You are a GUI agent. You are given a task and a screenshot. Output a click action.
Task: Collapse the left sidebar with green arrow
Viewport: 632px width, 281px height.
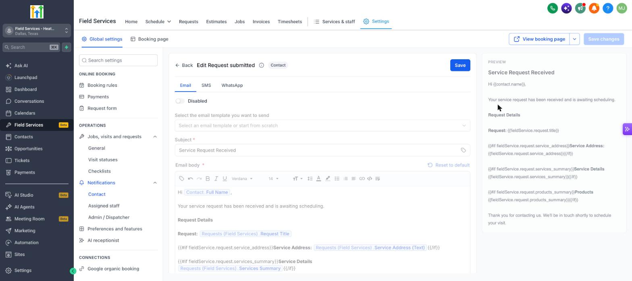pyautogui.click(x=73, y=271)
